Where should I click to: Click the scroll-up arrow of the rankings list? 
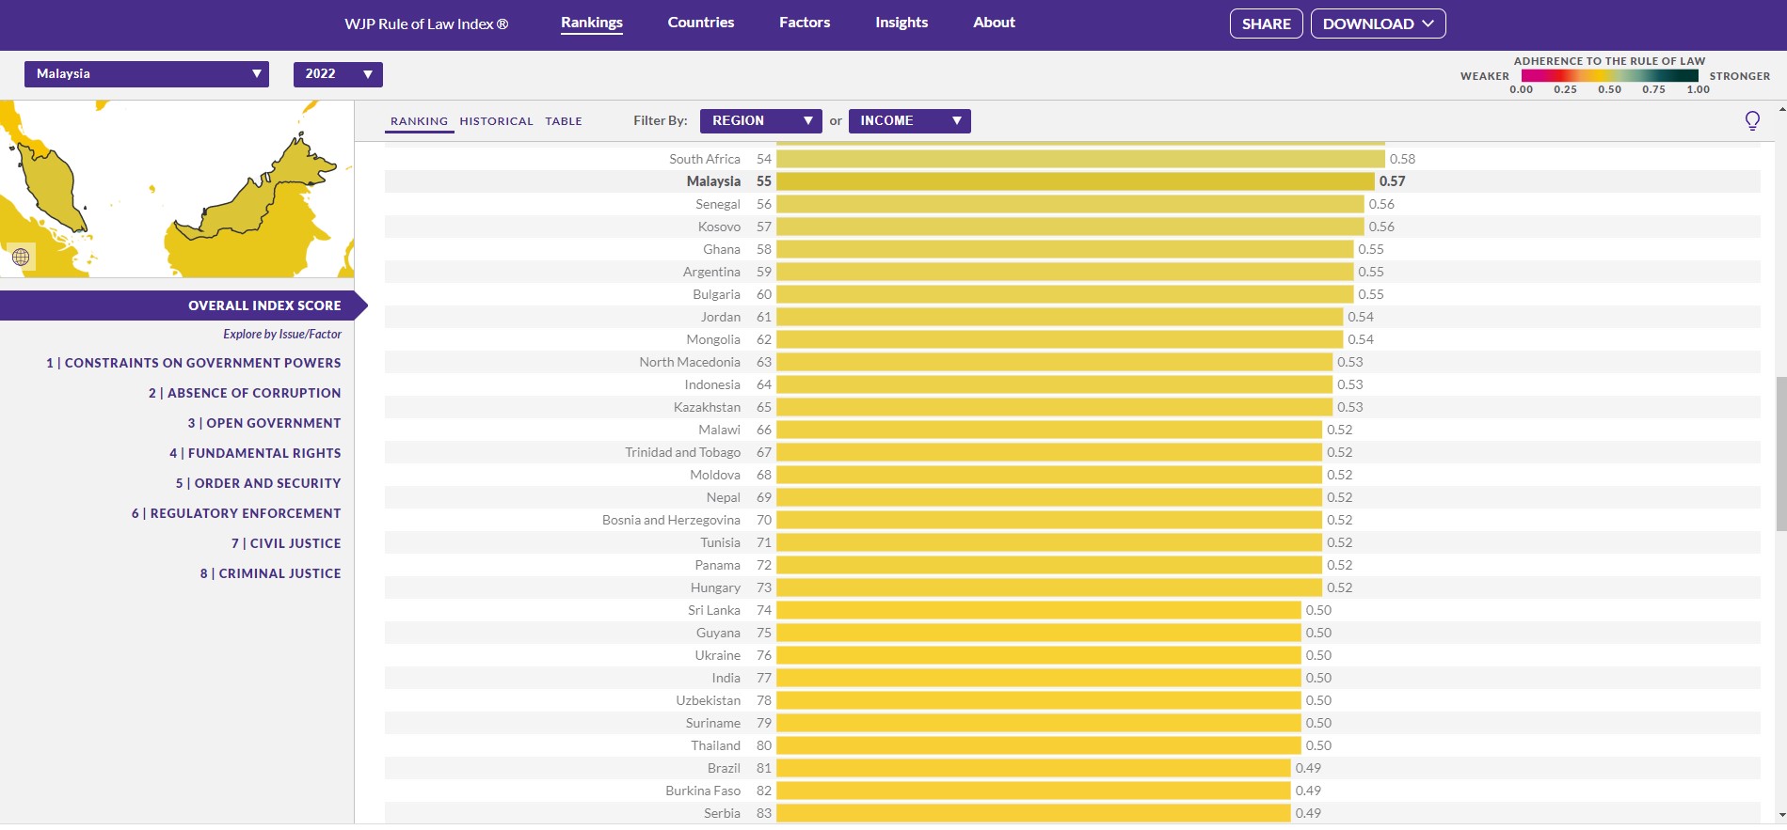(x=1780, y=109)
